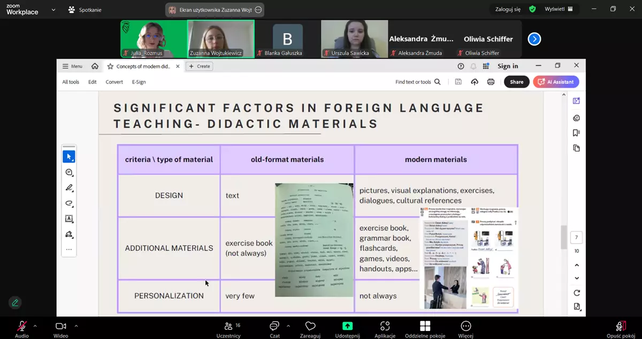
Task: Expand audio options chevron beside Audio
Action: click(35, 326)
